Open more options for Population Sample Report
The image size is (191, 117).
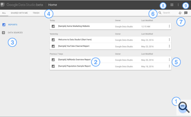(x=169, y=66)
